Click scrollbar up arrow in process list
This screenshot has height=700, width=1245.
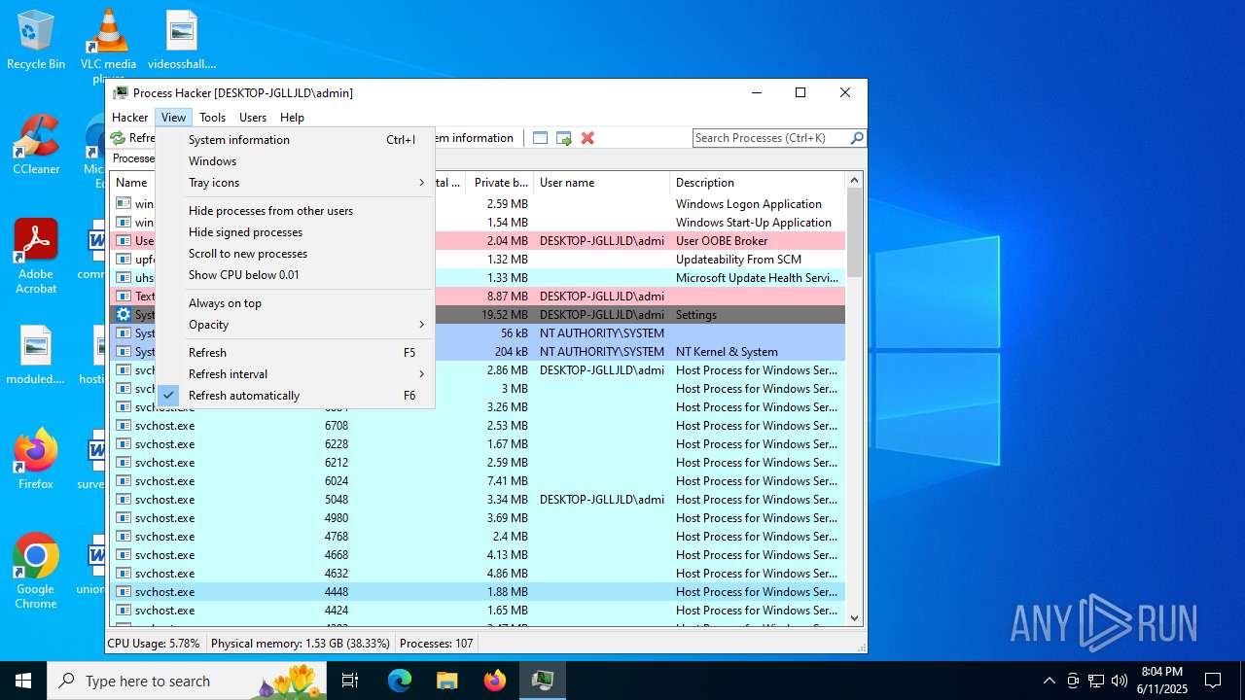click(x=854, y=181)
